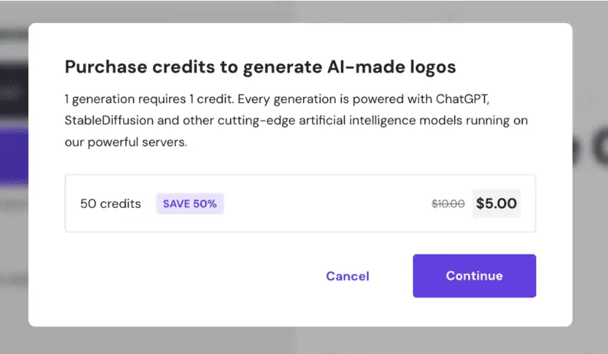
Task: Click the $5.00 discounted price
Action: (496, 204)
